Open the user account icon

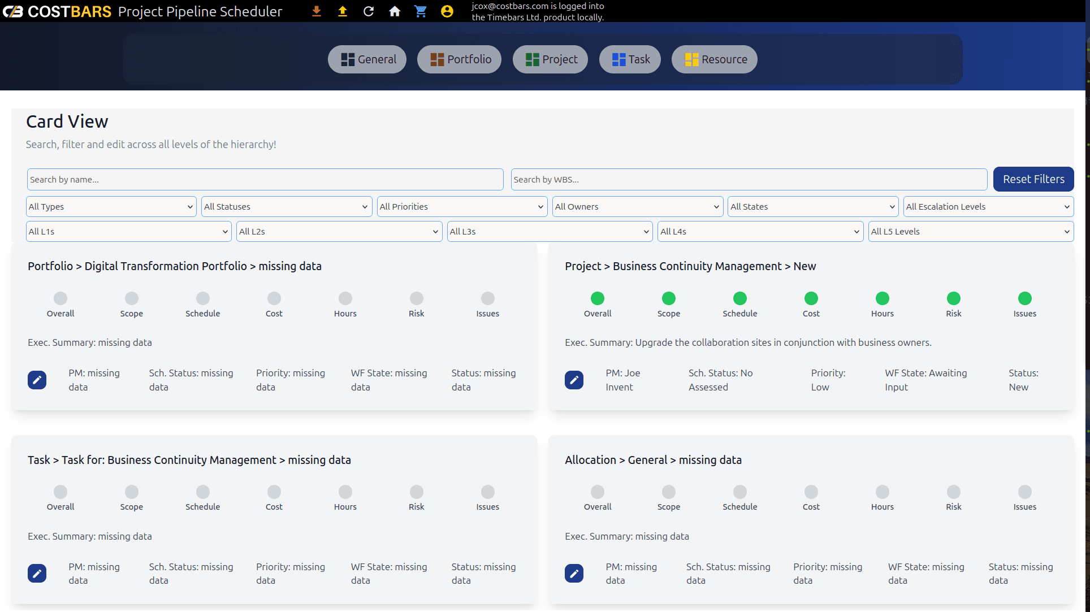(447, 11)
